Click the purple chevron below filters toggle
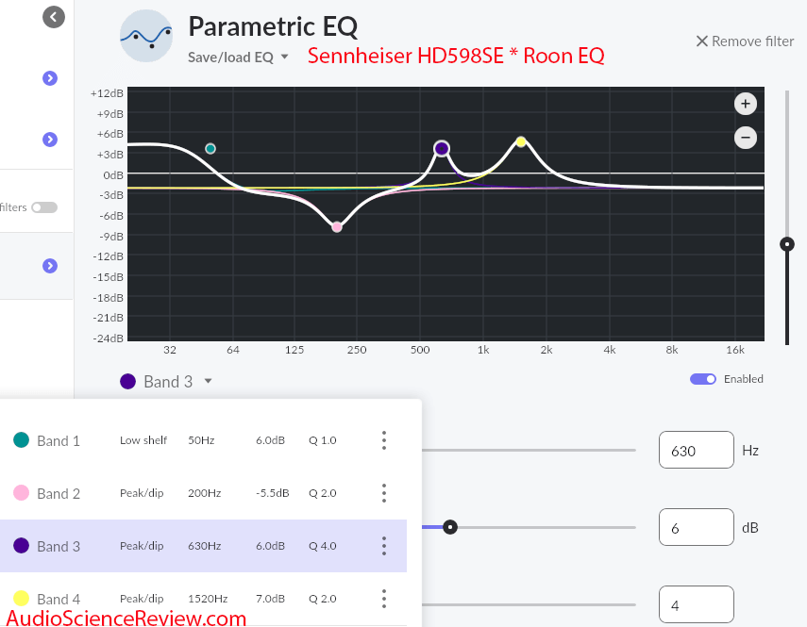 (x=50, y=266)
